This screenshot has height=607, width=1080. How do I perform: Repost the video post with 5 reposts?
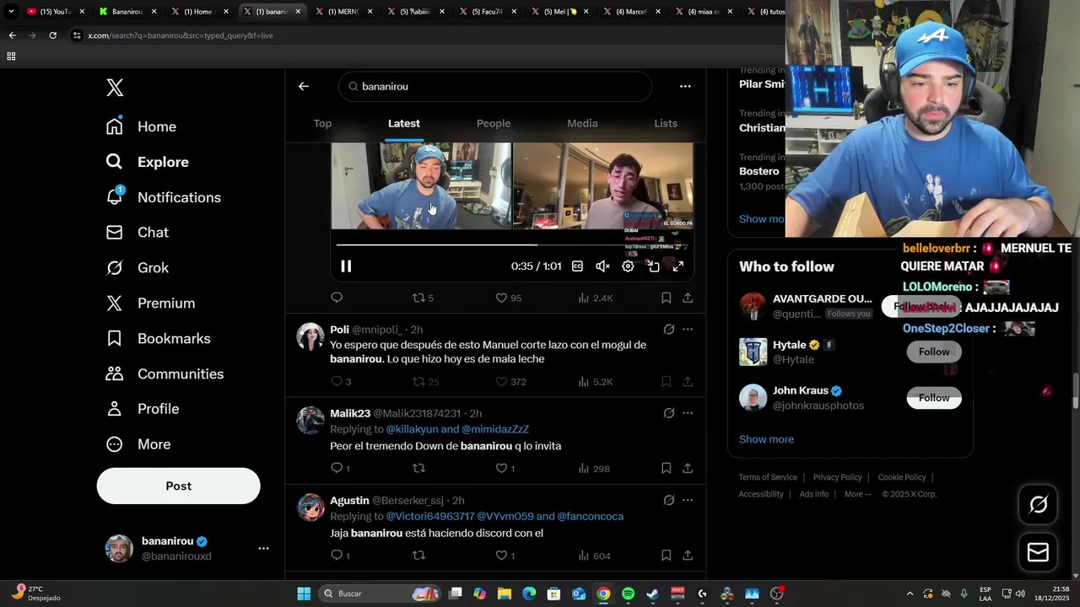click(x=423, y=298)
